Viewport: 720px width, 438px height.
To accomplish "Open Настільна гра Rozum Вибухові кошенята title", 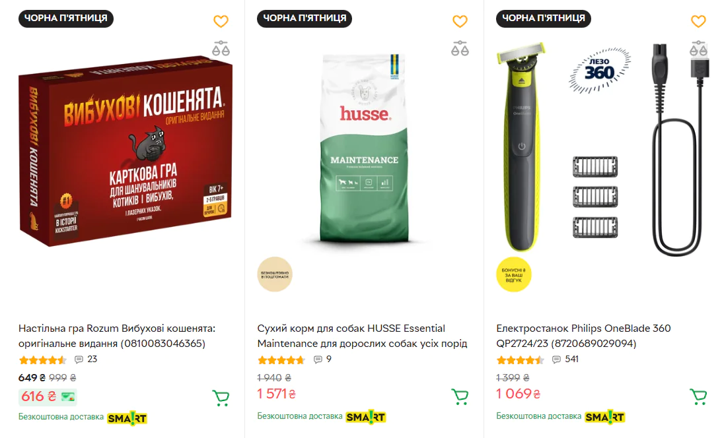I will [x=117, y=336].
